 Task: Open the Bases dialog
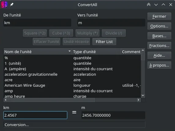(159, 36)
